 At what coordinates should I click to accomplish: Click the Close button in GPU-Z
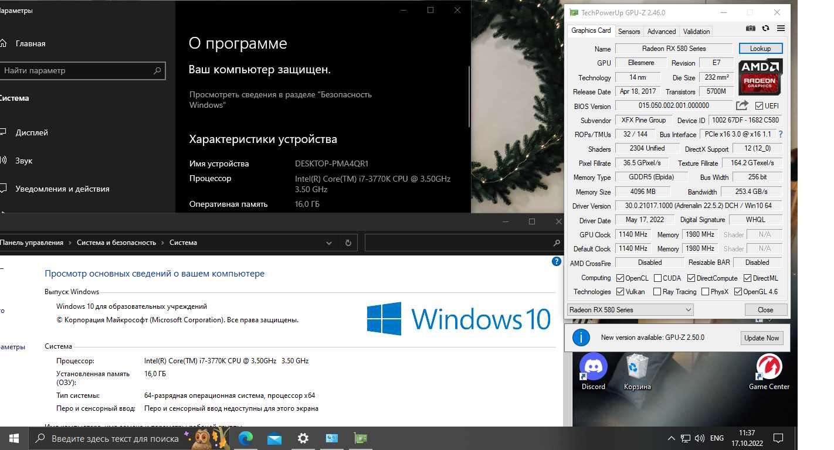765,310
